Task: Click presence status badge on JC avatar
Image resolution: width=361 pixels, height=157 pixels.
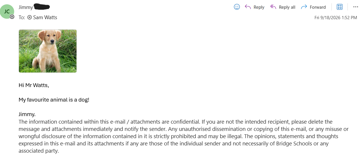Action: tap(12, 17)
